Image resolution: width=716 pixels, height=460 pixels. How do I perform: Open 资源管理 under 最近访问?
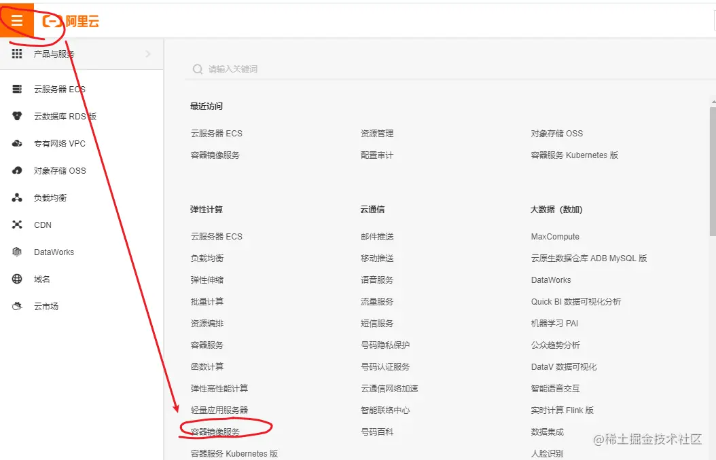point(377,133)
